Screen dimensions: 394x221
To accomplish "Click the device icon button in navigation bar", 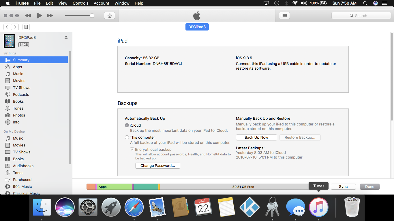I will (26, 27).
